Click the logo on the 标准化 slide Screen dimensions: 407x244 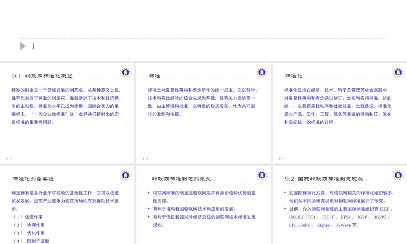(x=398, y=72)
